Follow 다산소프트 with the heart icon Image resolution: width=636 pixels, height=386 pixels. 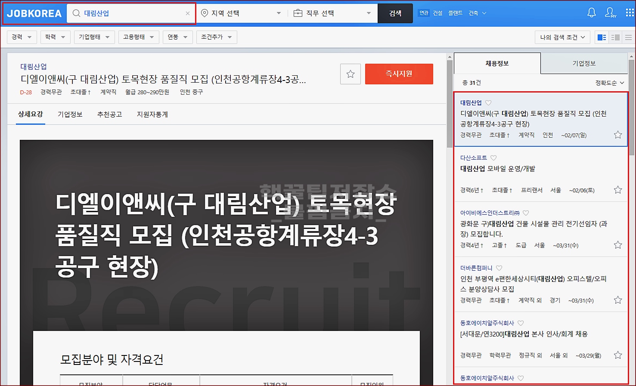coord(493,158)
